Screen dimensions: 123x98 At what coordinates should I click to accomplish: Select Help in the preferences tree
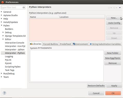6,19
